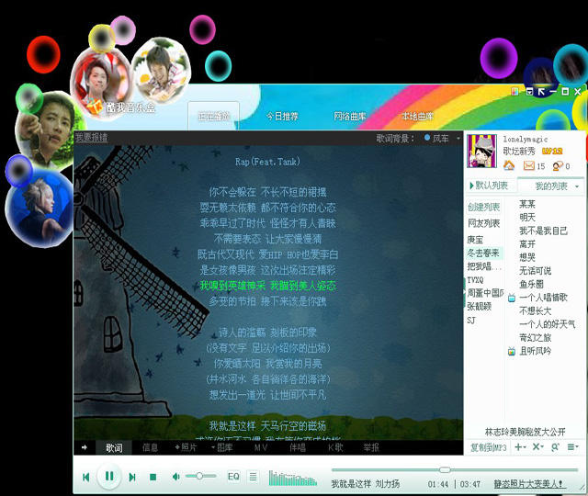Open the EQ equalizer
The image size is (588, 496).
click(x=233, y=476)
